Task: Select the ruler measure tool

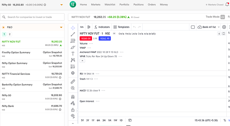Action: tap(73, 81)
